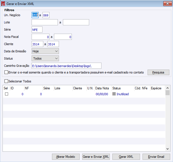Focus the starting Lote input field
173x162 pixels.
click(x=45, y=22)
